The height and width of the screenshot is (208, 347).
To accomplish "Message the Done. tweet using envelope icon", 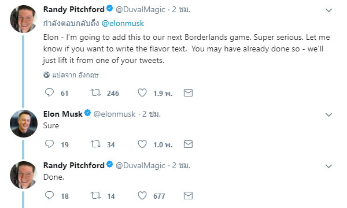I will click(188, 196).
